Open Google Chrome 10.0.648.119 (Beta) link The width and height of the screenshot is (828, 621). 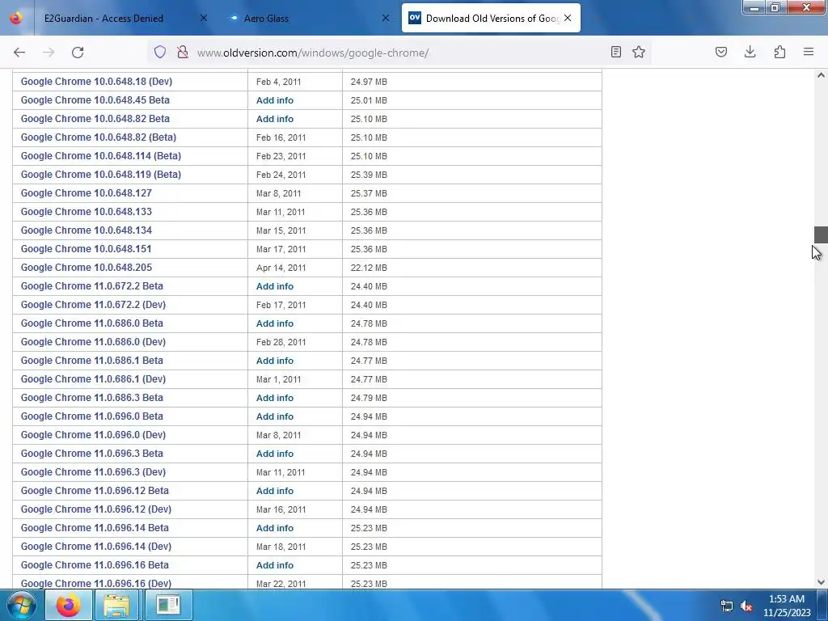point(101,175)
